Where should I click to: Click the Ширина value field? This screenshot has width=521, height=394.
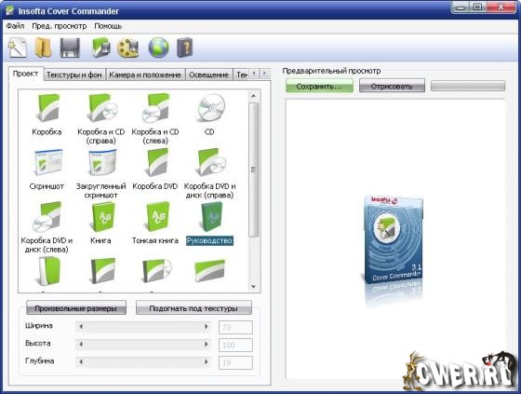coord(235,328)
